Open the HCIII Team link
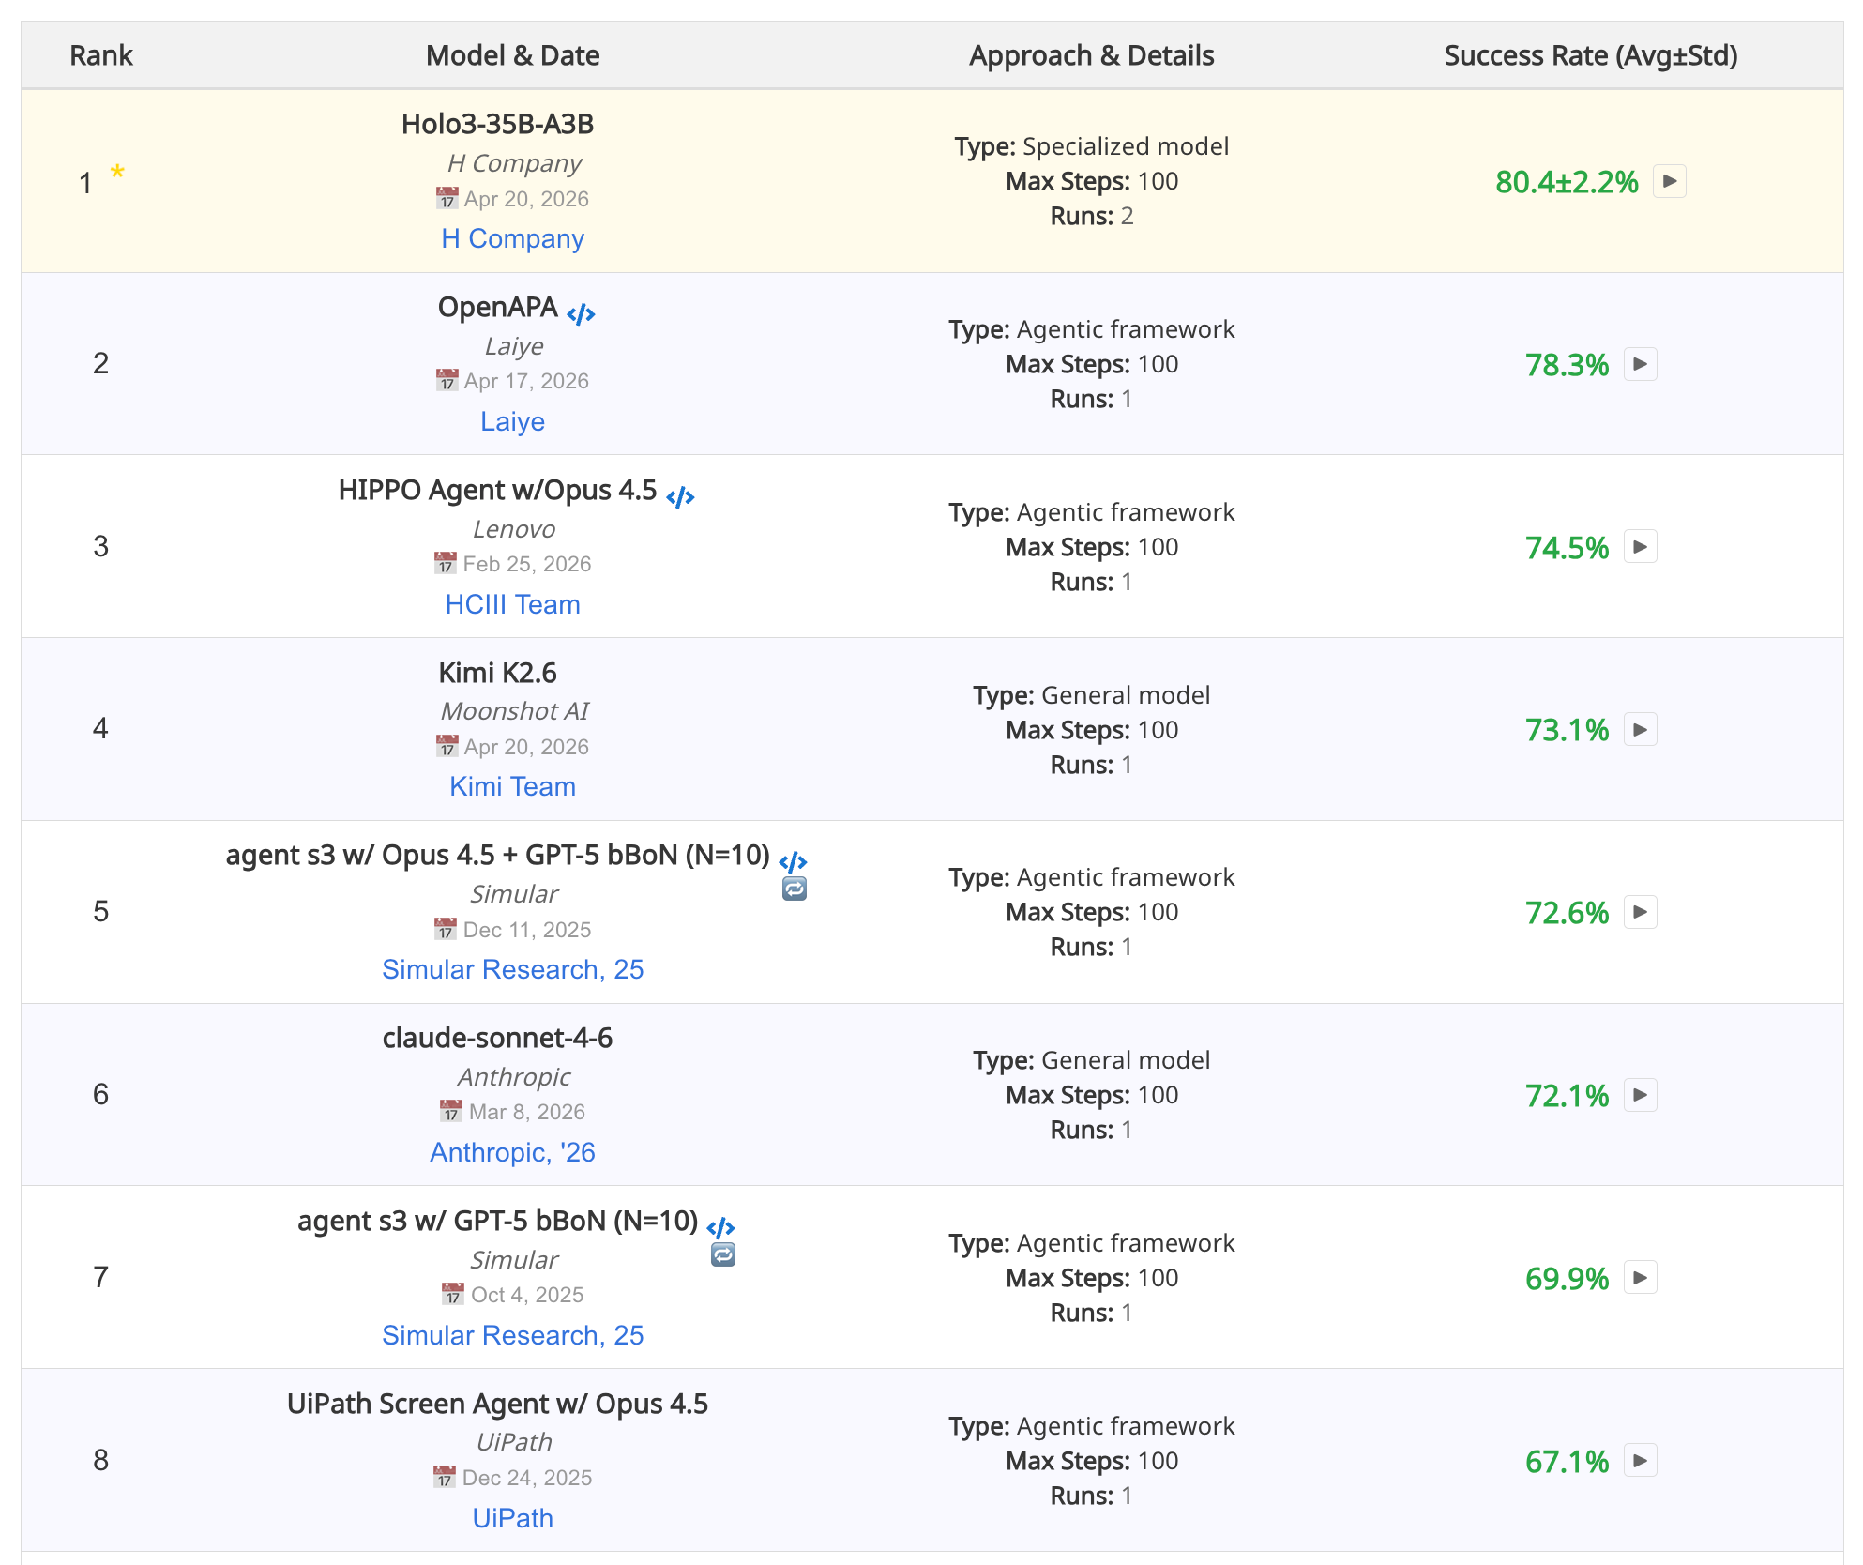 point(512,604)
